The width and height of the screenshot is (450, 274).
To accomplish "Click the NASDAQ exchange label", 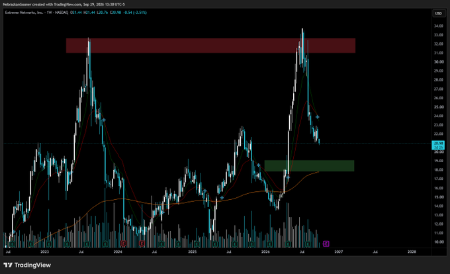I will coord(62,13).
